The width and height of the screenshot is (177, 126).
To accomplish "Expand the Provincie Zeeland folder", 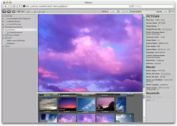I will pos(3,35).
